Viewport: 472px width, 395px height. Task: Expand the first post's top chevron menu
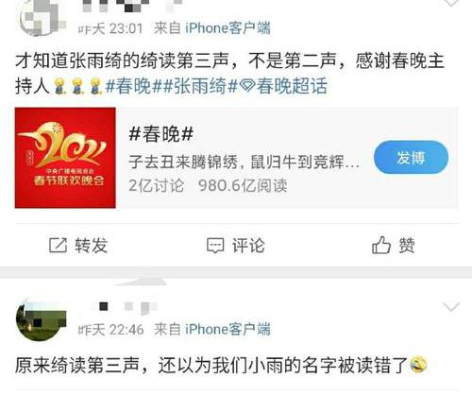[x=451, y=3]
